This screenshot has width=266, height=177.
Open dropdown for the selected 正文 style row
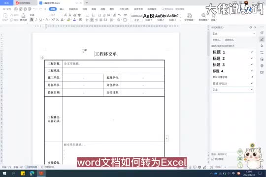[252, 89]
